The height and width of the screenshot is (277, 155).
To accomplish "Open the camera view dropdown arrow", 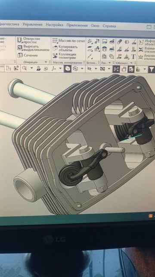I will pyautogui.click(x=109, y=69).
